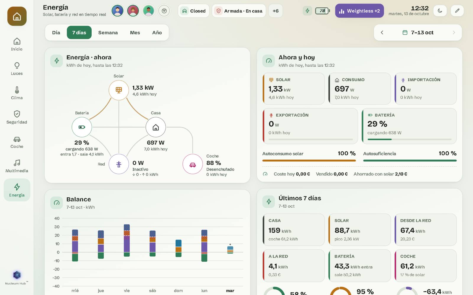Toggle the Armada · En casa alarm chip
The width and height of the screenshot is (473, 295).
point(239,11)
